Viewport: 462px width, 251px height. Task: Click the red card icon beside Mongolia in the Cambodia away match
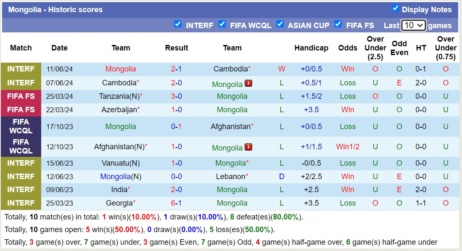[x=248, y=84]
